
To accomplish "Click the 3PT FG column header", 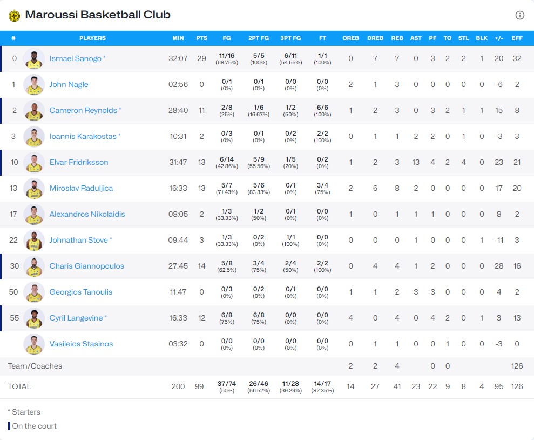I will [x=290, y=38].
